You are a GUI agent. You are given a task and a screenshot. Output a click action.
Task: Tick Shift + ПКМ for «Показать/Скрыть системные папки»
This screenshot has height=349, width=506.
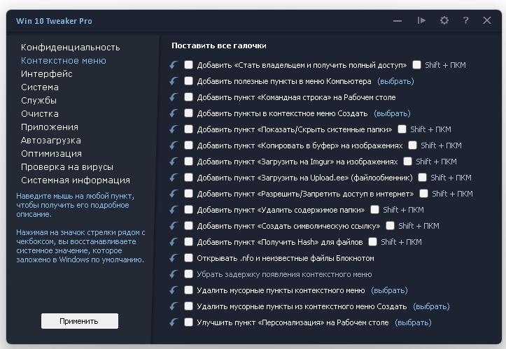[402, 129]
